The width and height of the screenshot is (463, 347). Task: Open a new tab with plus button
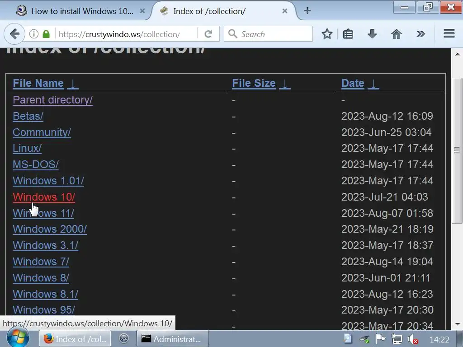click(x=307, y=11)
